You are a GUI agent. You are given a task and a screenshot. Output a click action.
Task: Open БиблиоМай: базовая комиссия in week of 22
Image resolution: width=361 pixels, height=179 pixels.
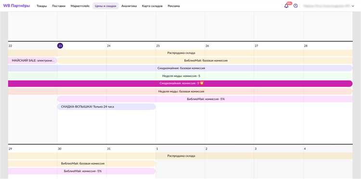point(205,60)
